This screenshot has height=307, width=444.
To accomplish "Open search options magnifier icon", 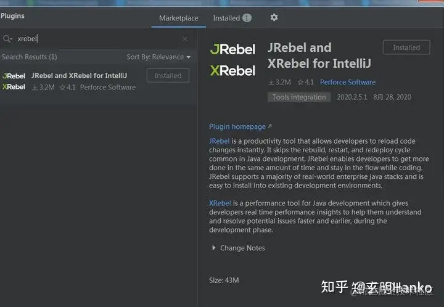I will [x=7, y=39].
